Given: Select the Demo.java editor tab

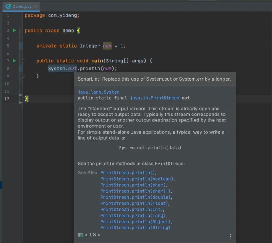Looking at the screenshot, I should coord(21,7).
